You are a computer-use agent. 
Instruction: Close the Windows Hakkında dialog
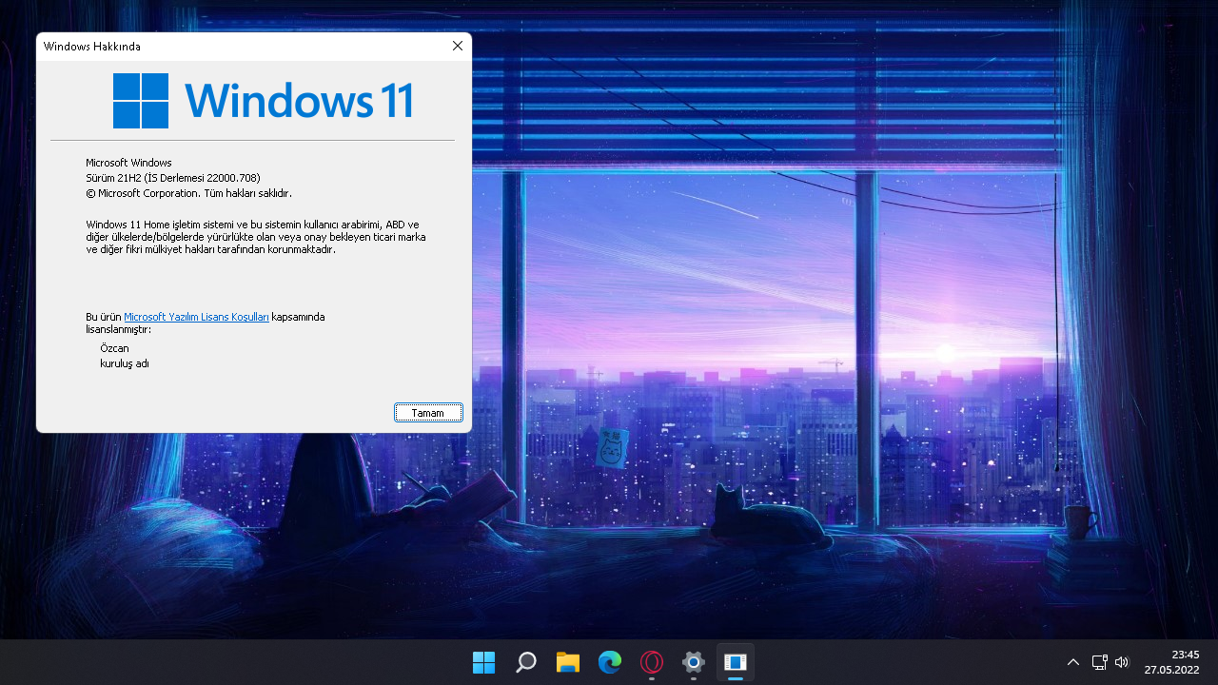(x=457, y=45)
